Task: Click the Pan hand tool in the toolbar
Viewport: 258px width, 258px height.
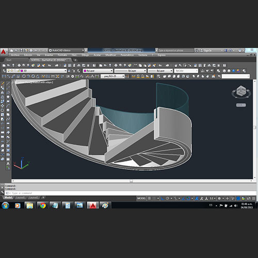Action: [175, 66]
